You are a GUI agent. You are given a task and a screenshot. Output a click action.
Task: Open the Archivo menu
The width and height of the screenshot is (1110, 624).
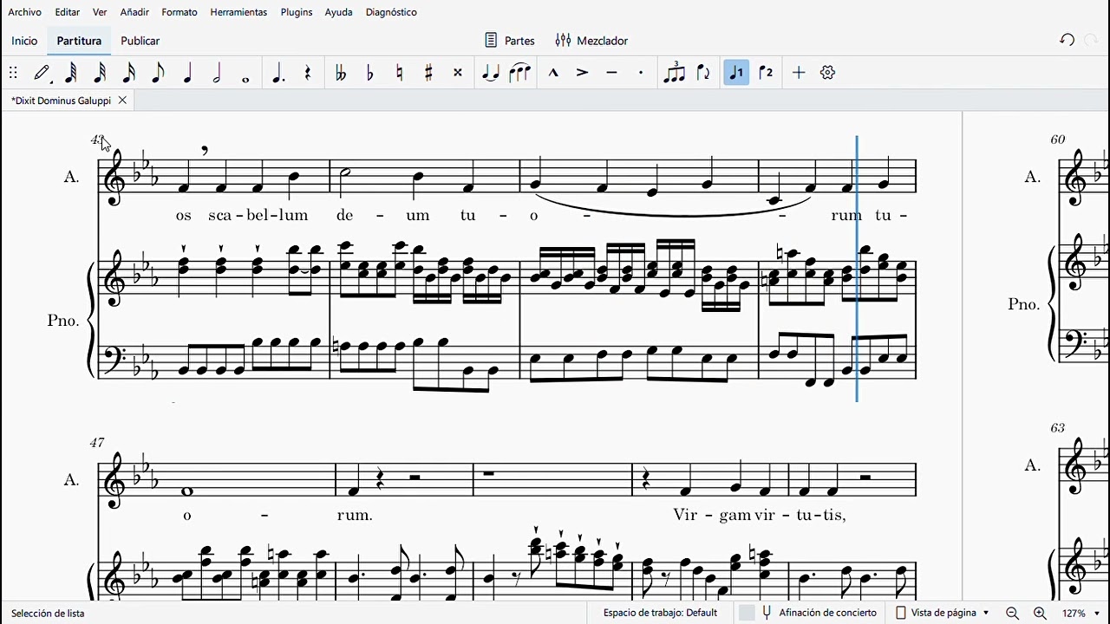pos(24,12)
